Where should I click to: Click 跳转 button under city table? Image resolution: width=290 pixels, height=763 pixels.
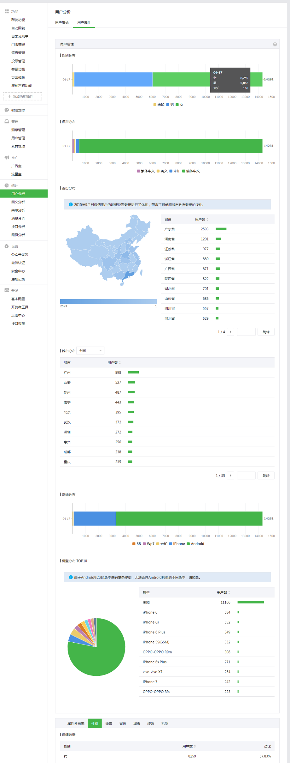pos(266,475)
